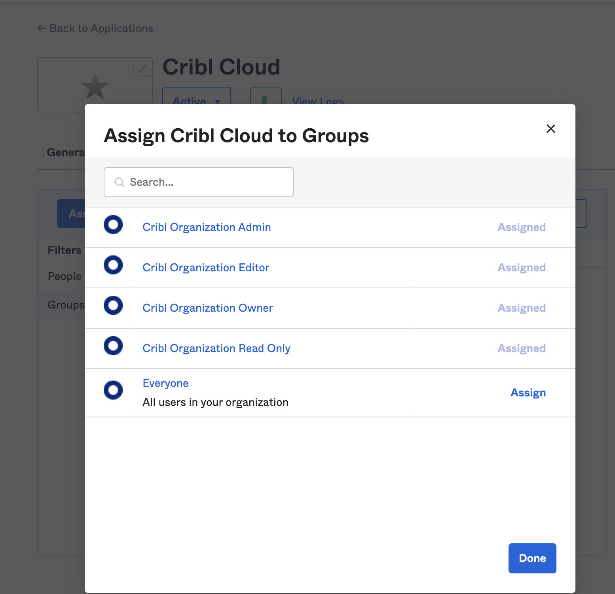Click the group icon beside Cribl Organization Editor

(x=113, y=265)
